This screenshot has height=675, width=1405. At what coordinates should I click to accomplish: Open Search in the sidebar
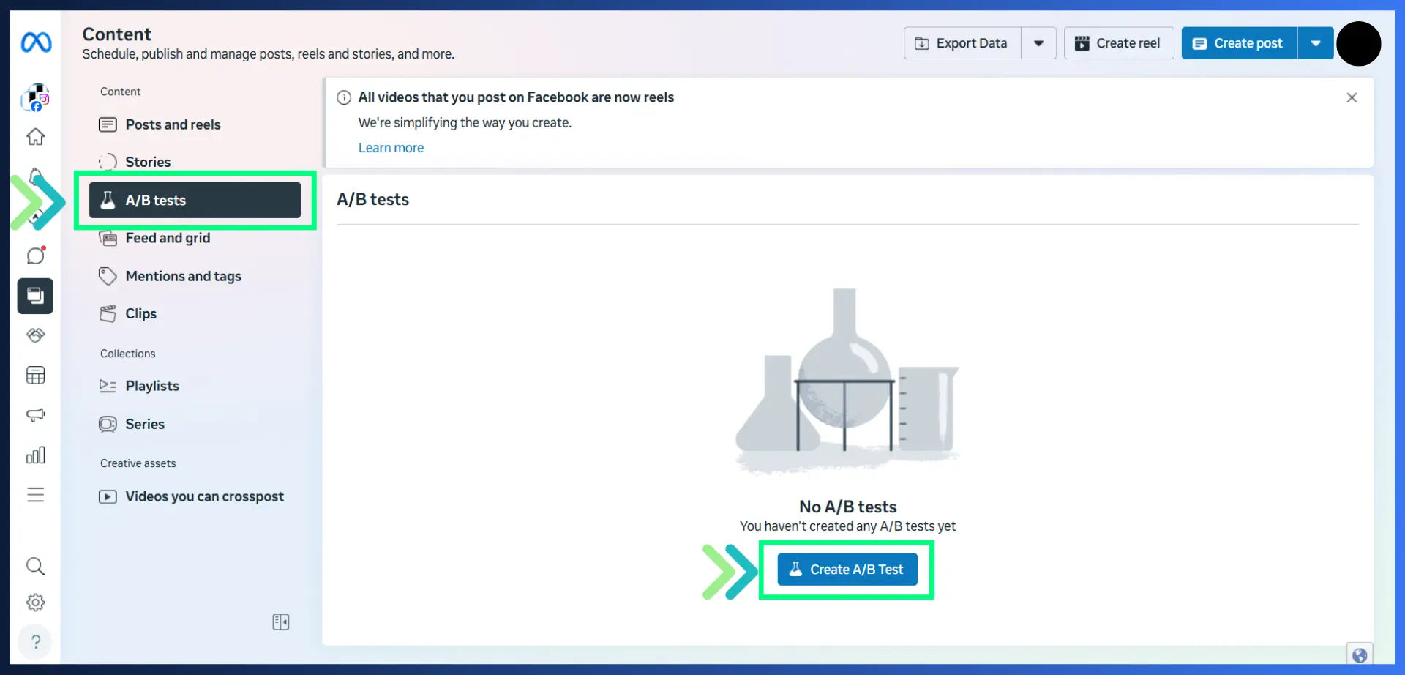click(35, 565)
